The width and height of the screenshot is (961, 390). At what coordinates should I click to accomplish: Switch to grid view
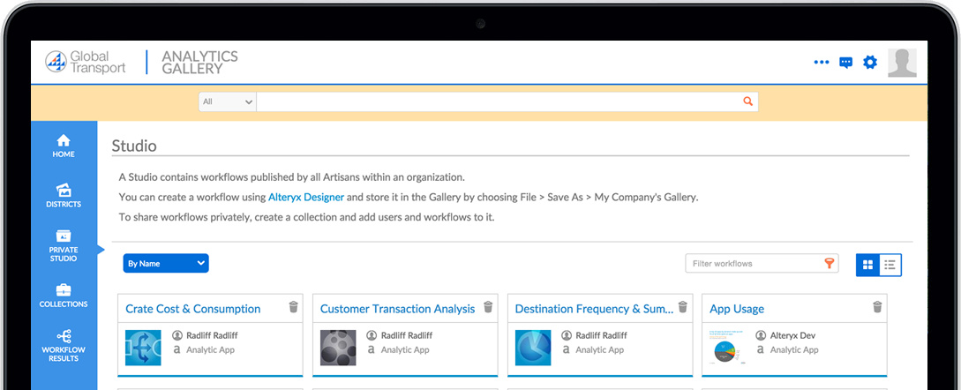[x=867, y=265]
